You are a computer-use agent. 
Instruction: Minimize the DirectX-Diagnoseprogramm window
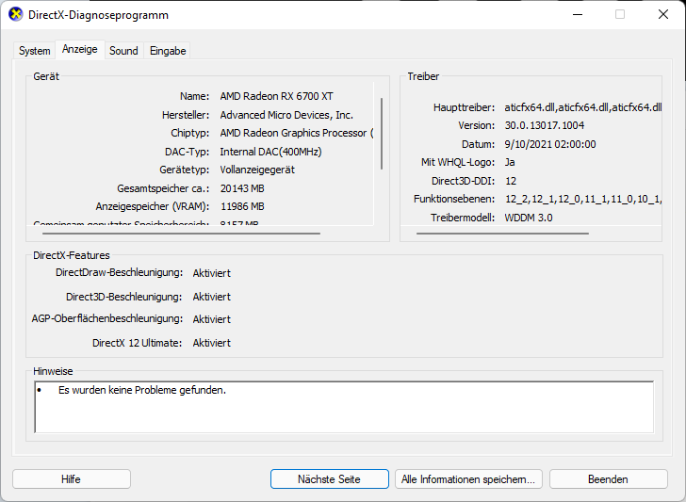(578, 14)
